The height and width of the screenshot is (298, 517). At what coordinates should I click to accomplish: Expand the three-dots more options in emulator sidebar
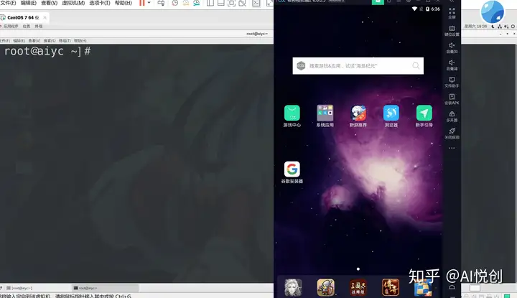(452, 148)
